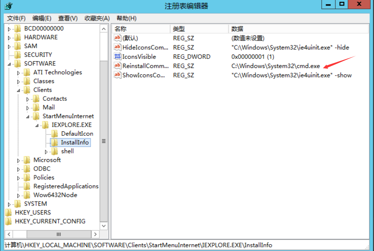Viewport: 374px width, 251px height.
Task: Select the IEXPLORE.EXE folder icon
Action: click(x=45, y=125)
